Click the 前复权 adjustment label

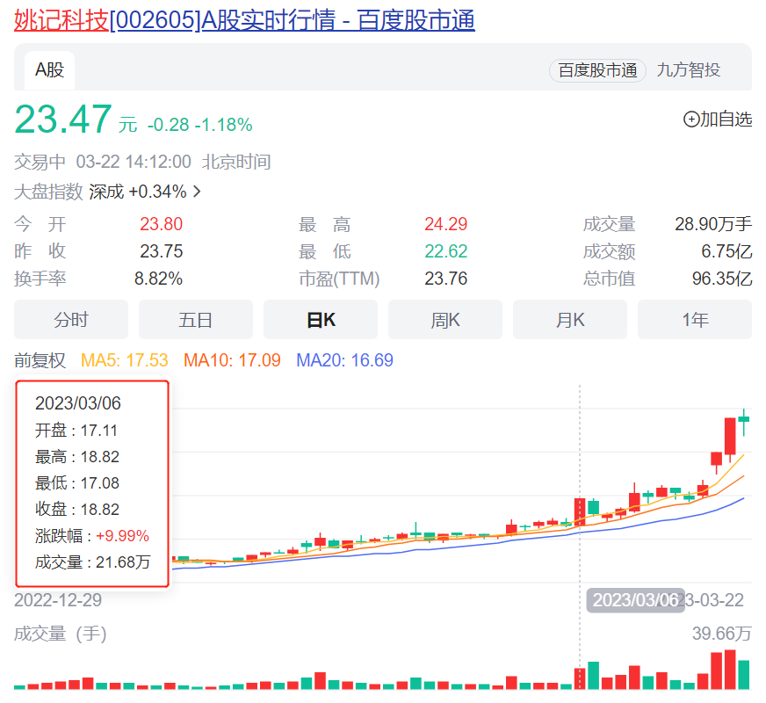(x=40, y=360)
